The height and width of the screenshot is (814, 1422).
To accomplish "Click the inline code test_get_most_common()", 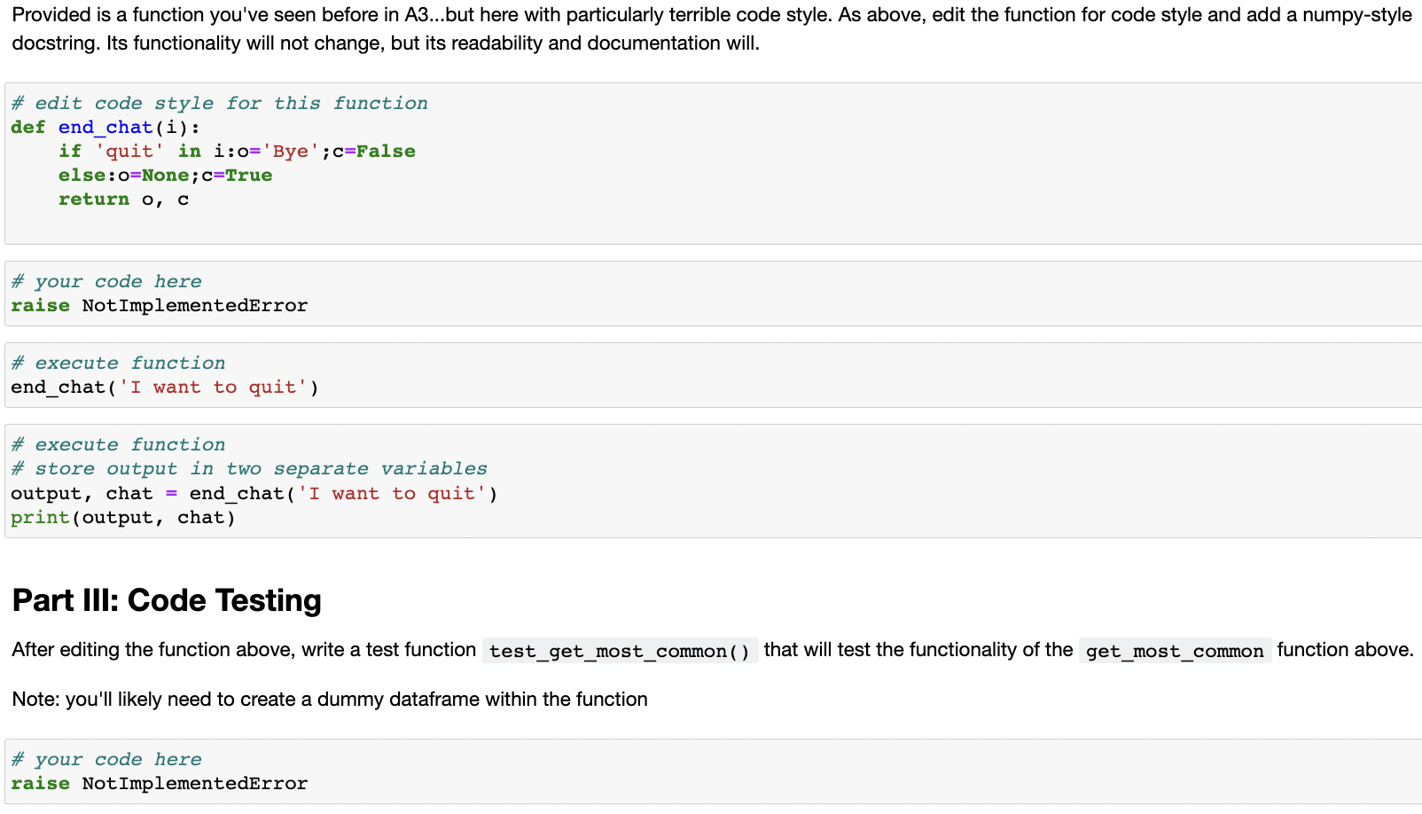I will point(619,651).
